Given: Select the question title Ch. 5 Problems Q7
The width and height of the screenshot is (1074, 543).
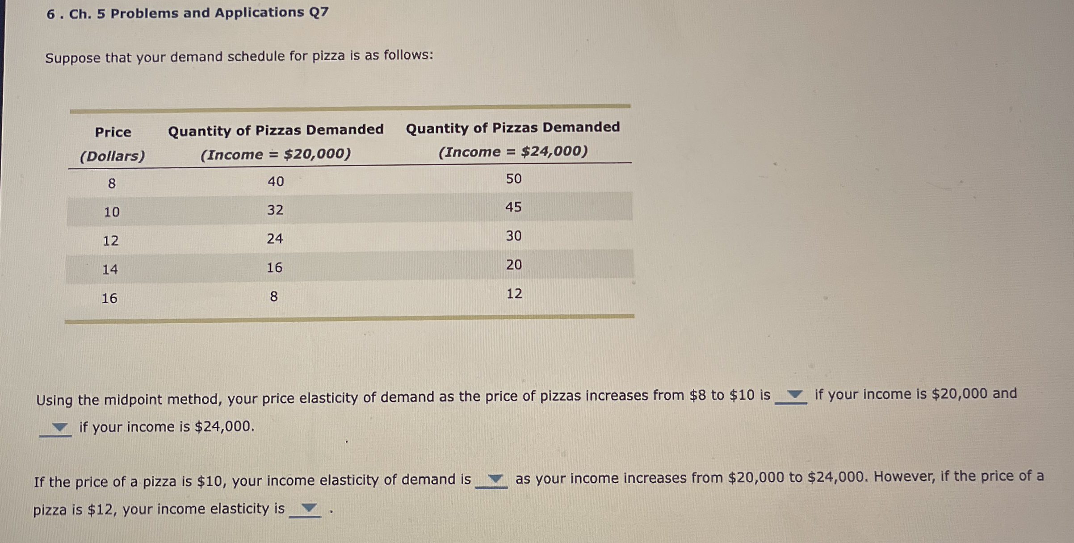Looking at the screenshot, I should click(x=188, y=13).
